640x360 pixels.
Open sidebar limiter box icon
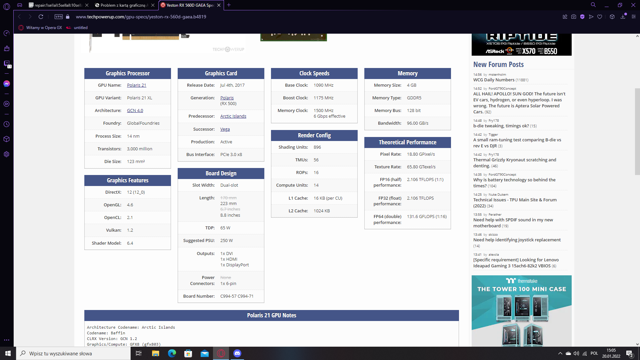click(x=7, y=49)
